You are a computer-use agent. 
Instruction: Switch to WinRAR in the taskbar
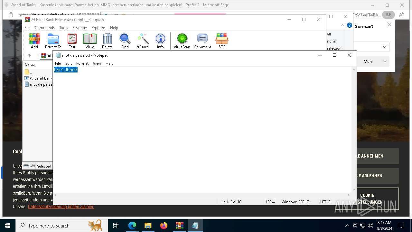click(179, 226)
